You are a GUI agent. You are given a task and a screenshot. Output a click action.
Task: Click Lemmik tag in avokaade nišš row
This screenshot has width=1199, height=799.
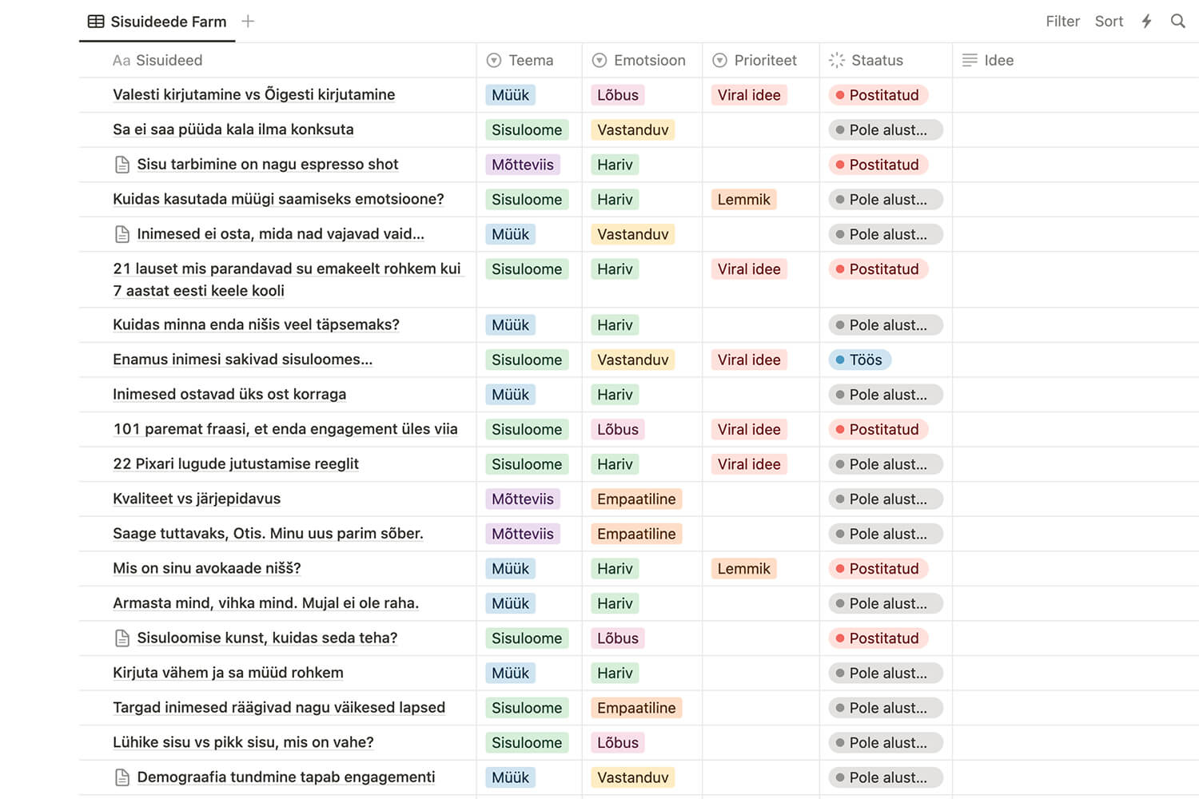tap(743, 569)
